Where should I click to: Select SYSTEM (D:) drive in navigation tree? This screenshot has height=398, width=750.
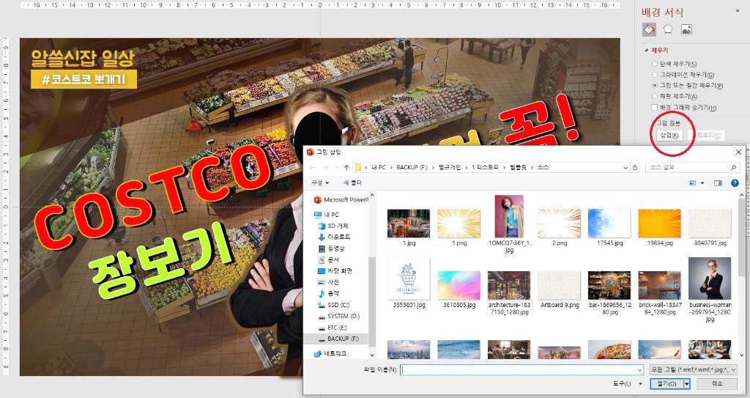[338, 316]
